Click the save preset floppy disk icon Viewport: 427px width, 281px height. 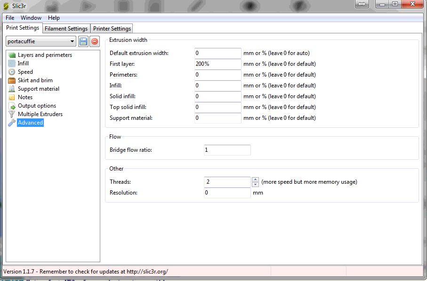pyautogui.click(x=83, y=41)
